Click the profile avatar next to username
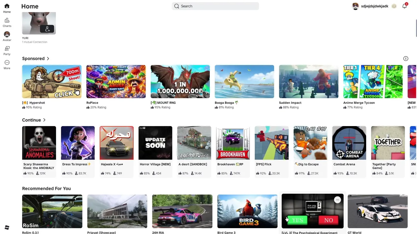Screen dimensions: 417x234 (x=355, y=6)
